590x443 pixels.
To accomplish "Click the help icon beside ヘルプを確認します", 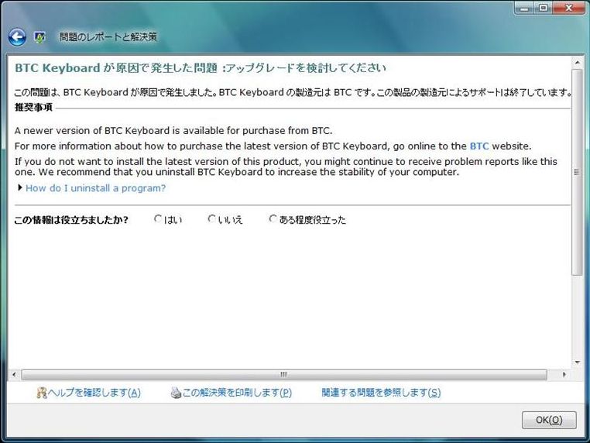I will tap(41, 393).
